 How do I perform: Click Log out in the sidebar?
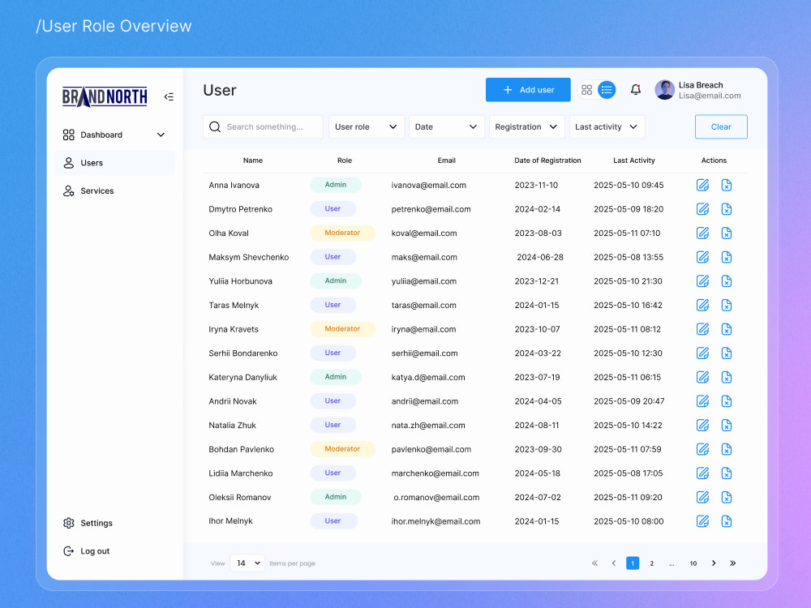[87, 551]
